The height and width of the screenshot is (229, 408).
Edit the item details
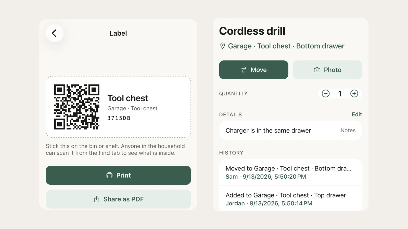tap(357, 114)
